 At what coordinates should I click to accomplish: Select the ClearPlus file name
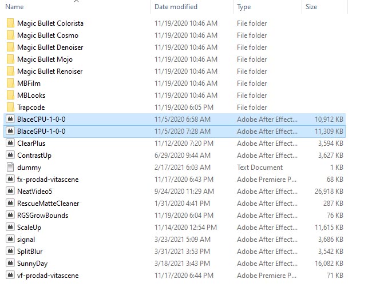31,143
